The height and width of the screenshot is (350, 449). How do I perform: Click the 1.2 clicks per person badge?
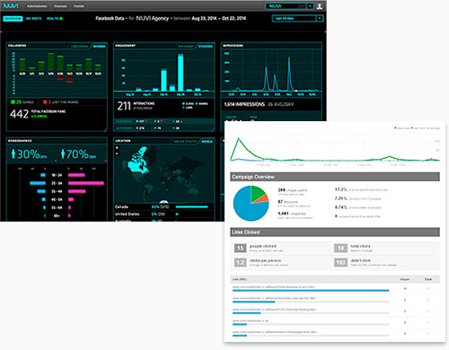[x=240, y=262]
